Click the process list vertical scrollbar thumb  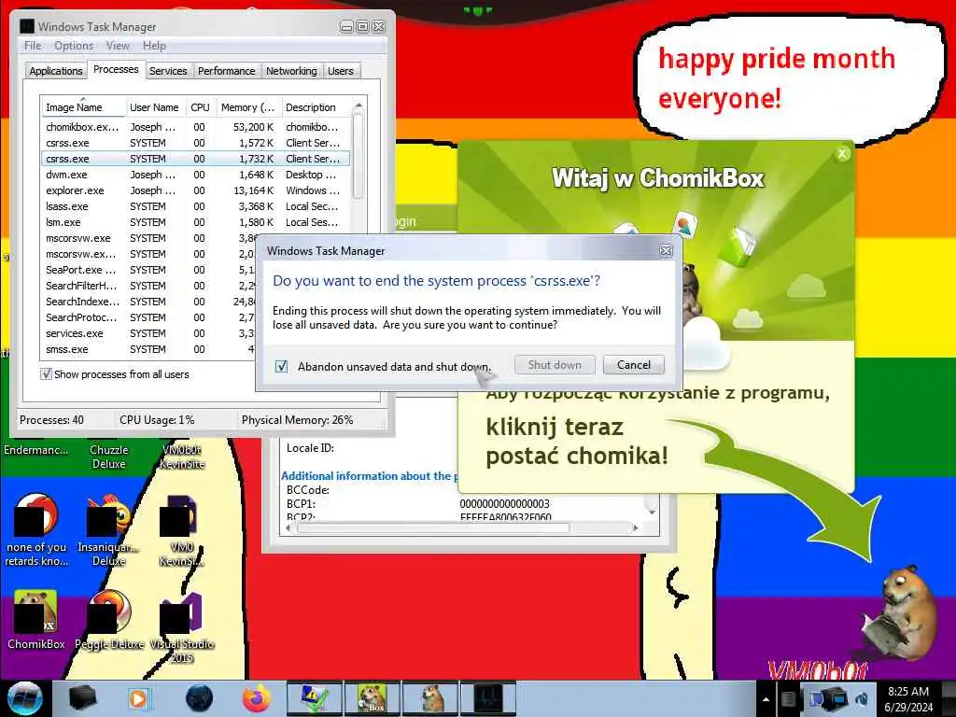pos(358,157)
